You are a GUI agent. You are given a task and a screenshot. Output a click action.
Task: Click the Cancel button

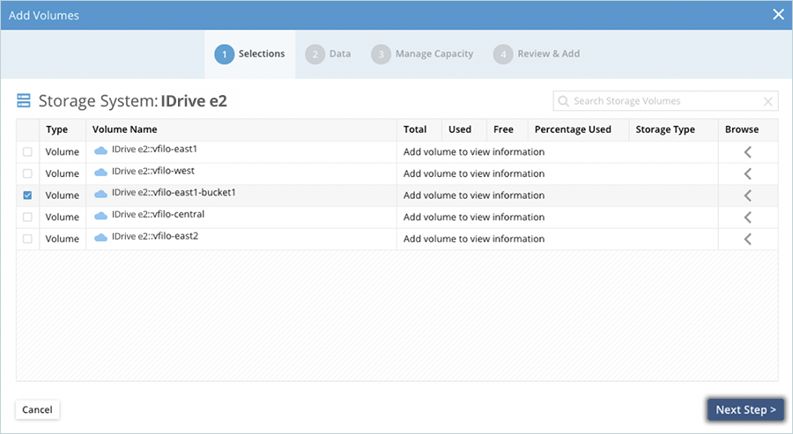pyautogui.click(x=37, y=409)
